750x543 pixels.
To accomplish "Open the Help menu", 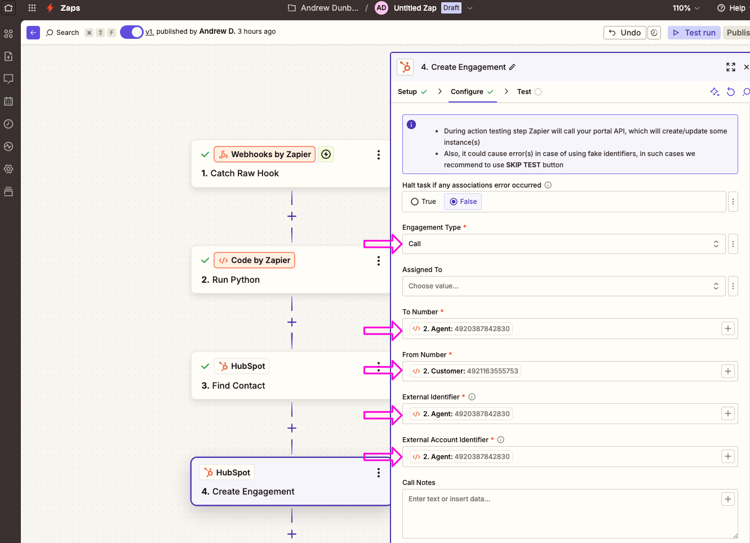I will pyautogui.click(x=731, y=8).
